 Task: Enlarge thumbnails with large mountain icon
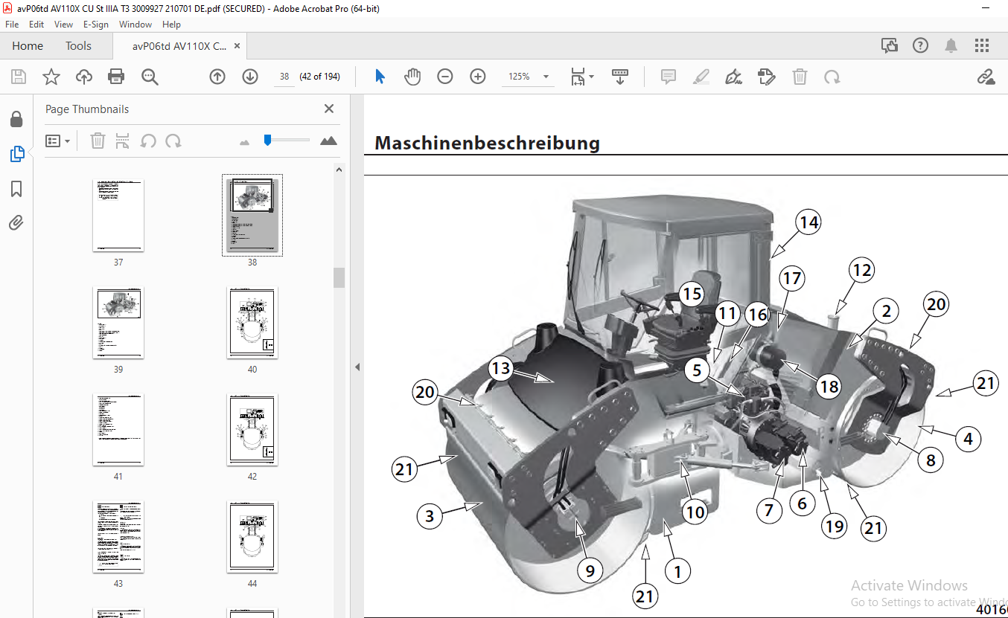tap(328, 141)
